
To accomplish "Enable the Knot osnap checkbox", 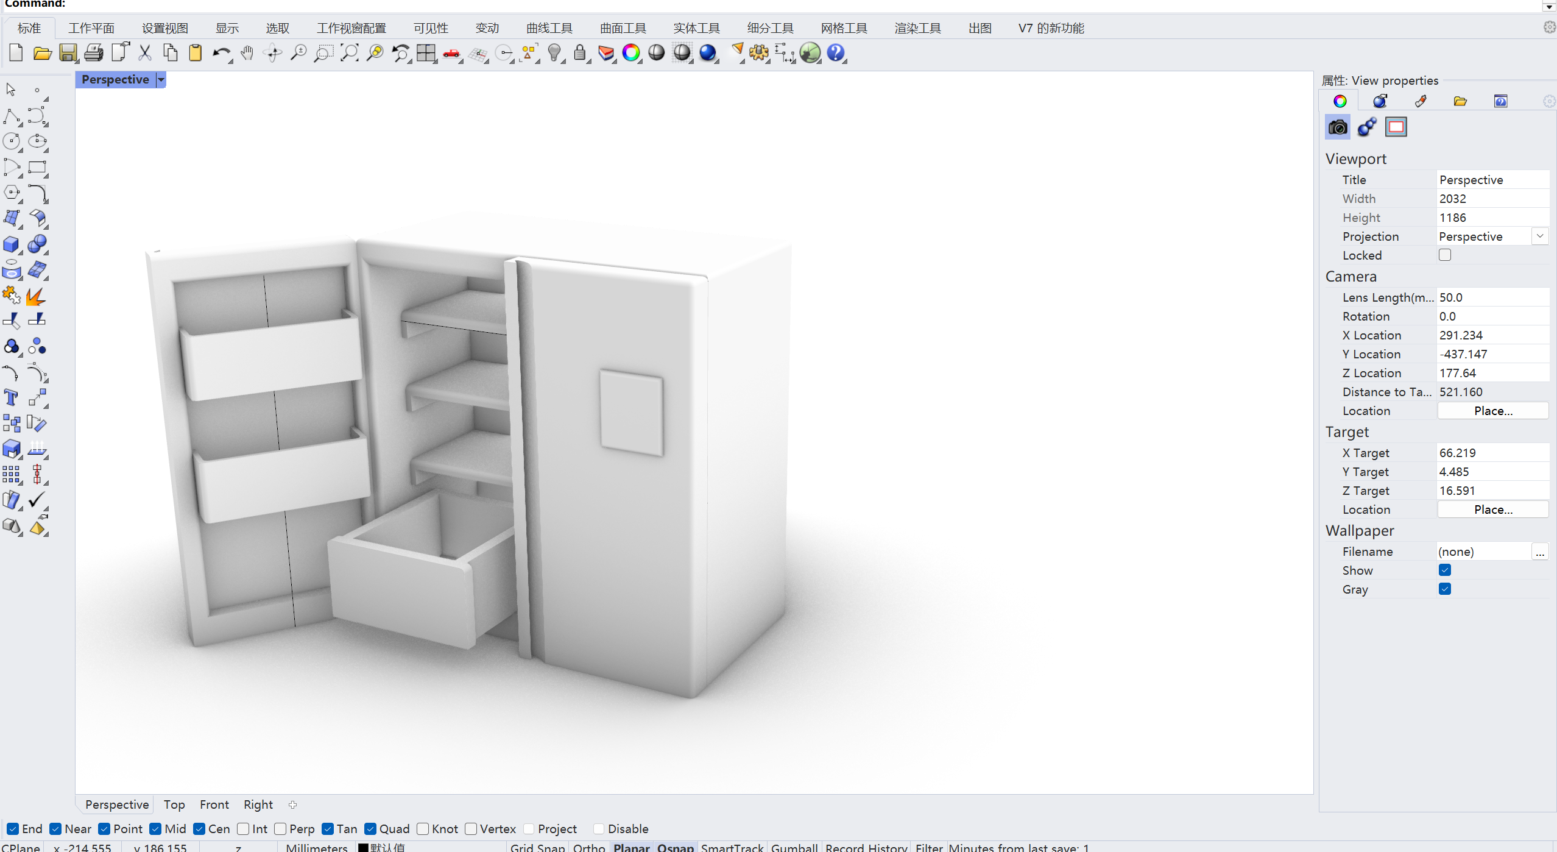I will (423, 829).
